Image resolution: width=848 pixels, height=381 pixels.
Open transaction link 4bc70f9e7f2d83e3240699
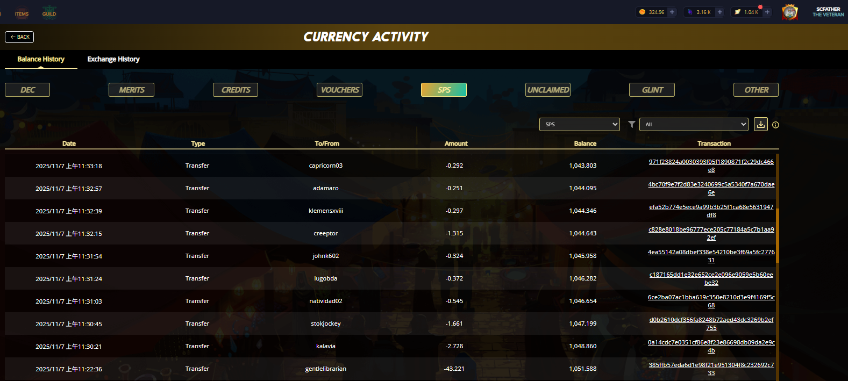(711, 188)
